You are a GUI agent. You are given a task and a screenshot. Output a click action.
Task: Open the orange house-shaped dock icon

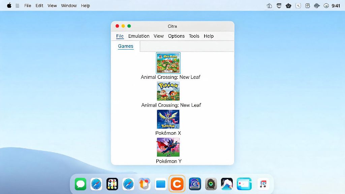pyautogui.click(x=145, y=184)
